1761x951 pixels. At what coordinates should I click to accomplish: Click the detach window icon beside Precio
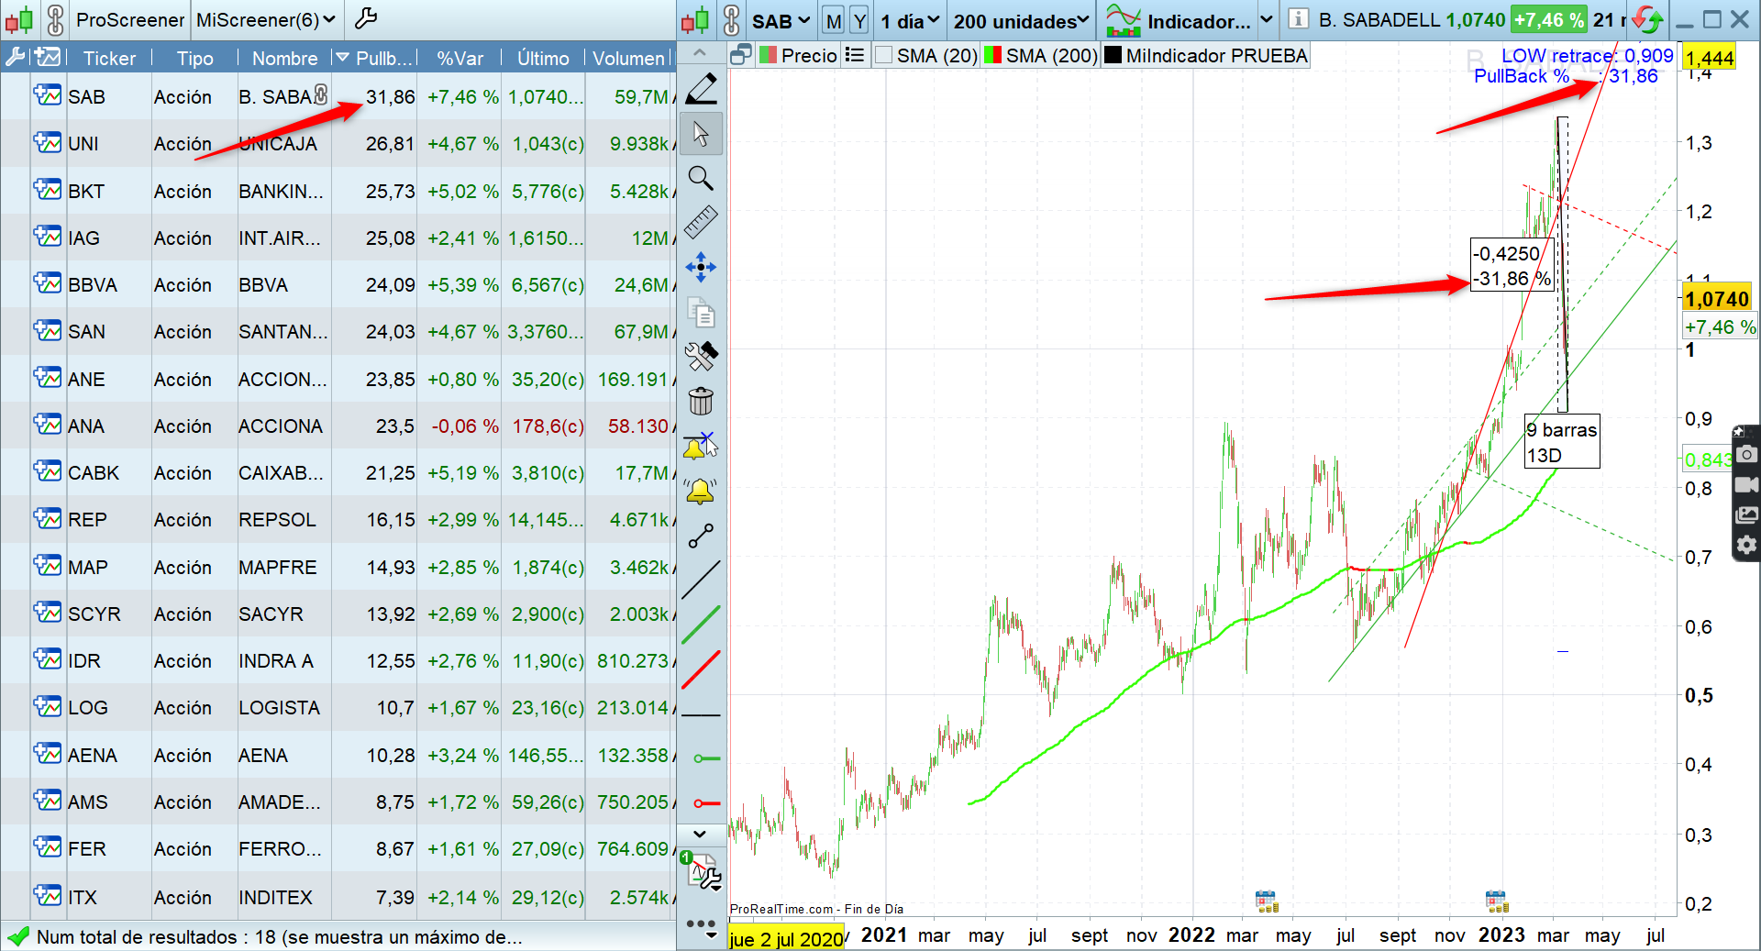click(740, 55)
